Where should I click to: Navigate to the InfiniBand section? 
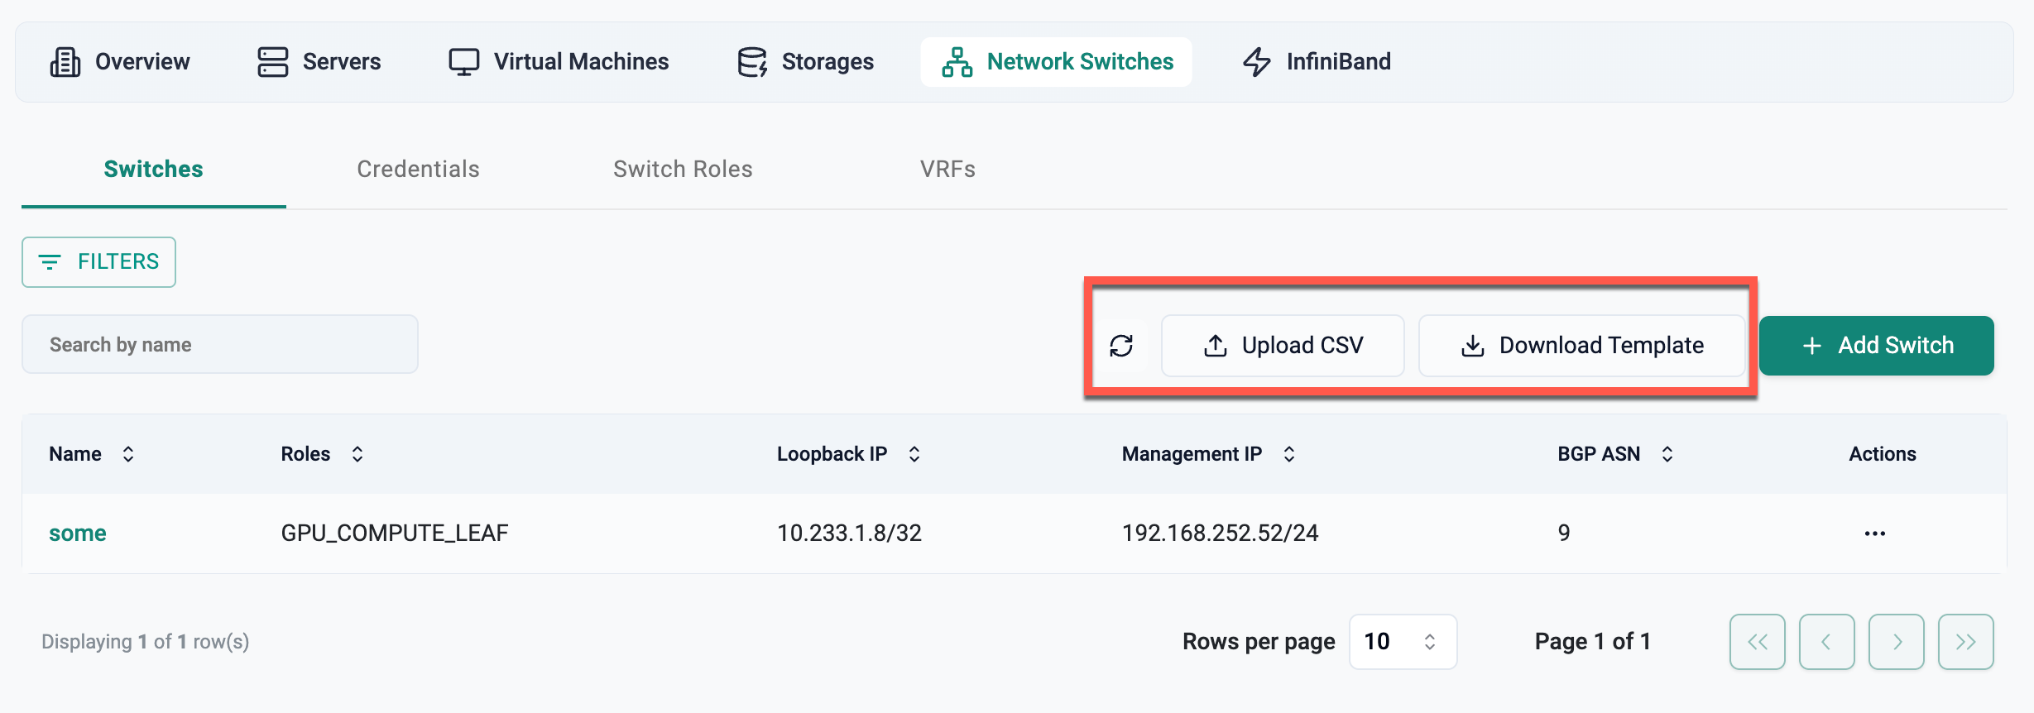click(x=1317, y=62)
